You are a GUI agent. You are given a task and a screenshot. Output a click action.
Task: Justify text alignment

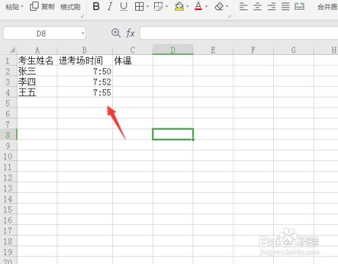click(x=285, y=7)
